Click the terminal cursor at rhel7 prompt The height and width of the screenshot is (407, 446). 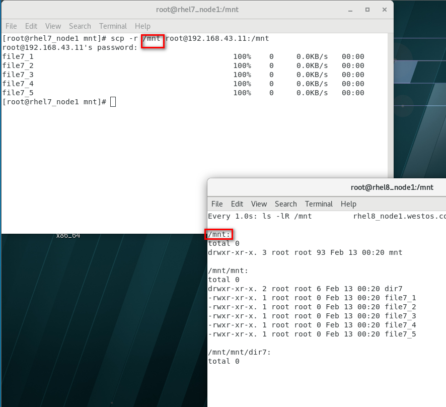pos(113,102)
